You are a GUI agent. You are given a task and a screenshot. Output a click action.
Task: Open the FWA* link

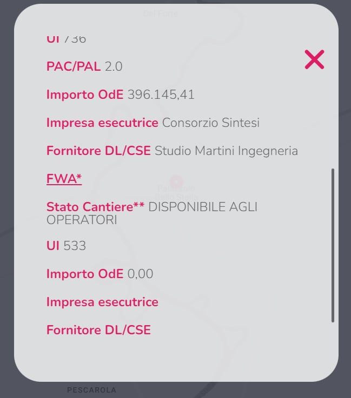pyautogui.click(x=64, y=179)
